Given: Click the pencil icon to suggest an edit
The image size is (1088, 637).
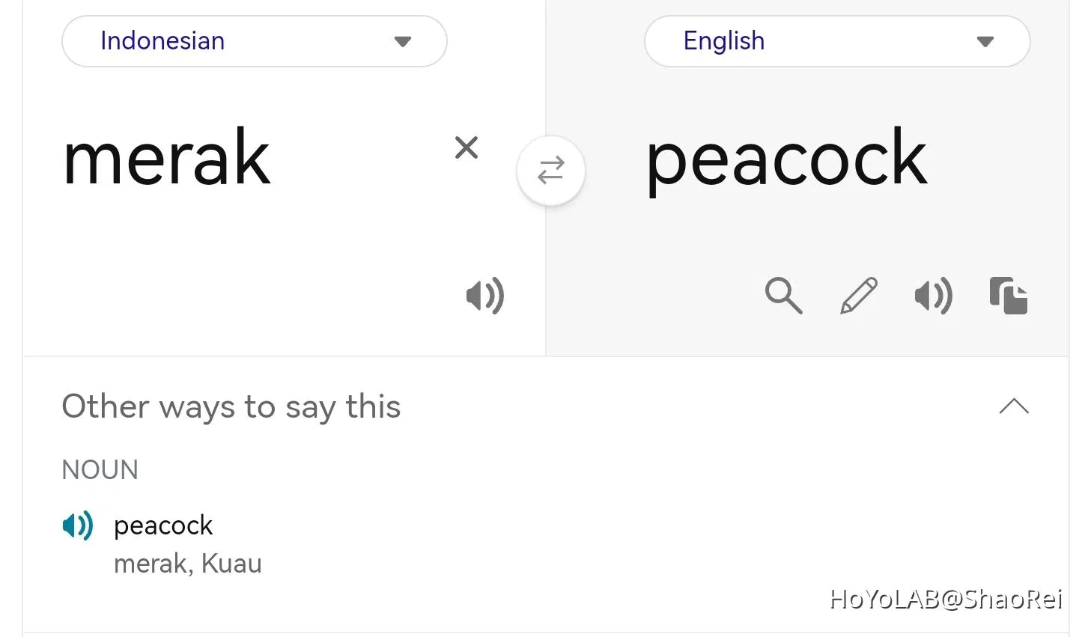Looking at the screenshot, I should [x=858, y=295].
